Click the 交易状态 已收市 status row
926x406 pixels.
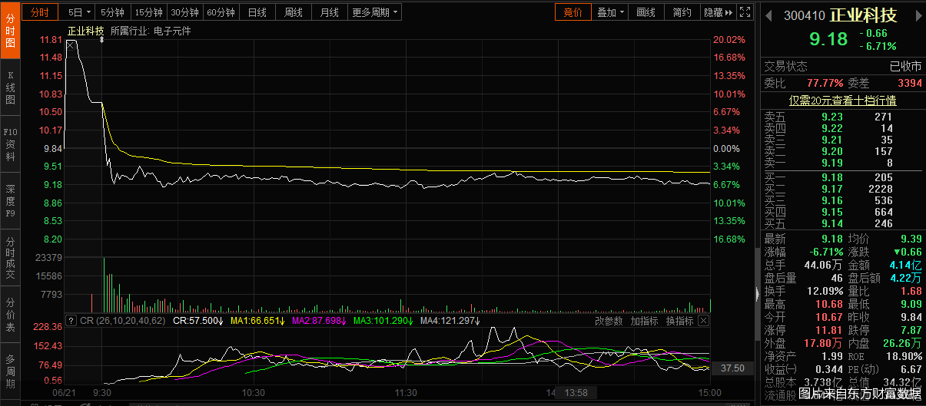[843, 66]
